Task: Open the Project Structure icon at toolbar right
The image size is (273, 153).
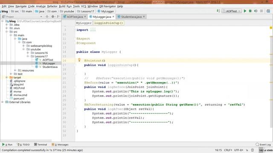Action: (x=268, y=11)
